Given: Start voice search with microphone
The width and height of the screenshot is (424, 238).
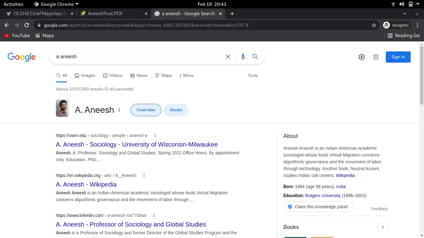Looking at the screenshot, I should (x=243, y=57).
